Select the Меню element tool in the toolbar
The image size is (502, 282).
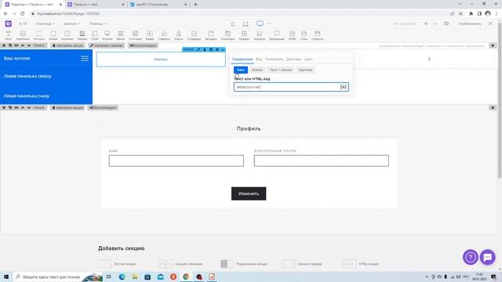coord(120,35)
